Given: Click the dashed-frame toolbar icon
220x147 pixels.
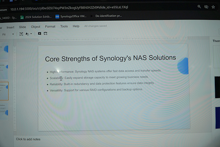Looking at the screenshot, I should click(45, 33).
